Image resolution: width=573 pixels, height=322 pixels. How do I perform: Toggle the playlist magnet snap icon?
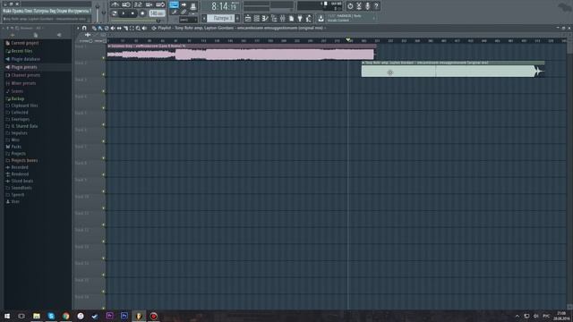coord(84,28)
